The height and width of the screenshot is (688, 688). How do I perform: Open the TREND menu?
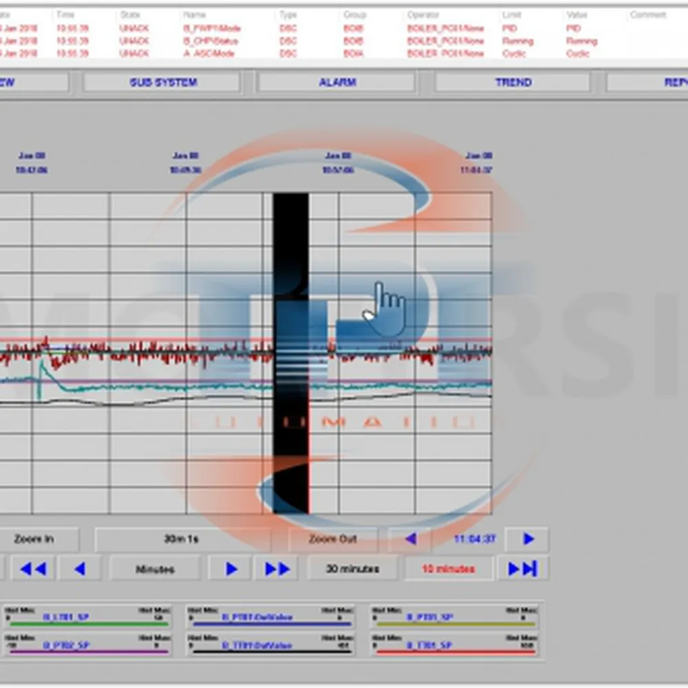pos(512,82)
